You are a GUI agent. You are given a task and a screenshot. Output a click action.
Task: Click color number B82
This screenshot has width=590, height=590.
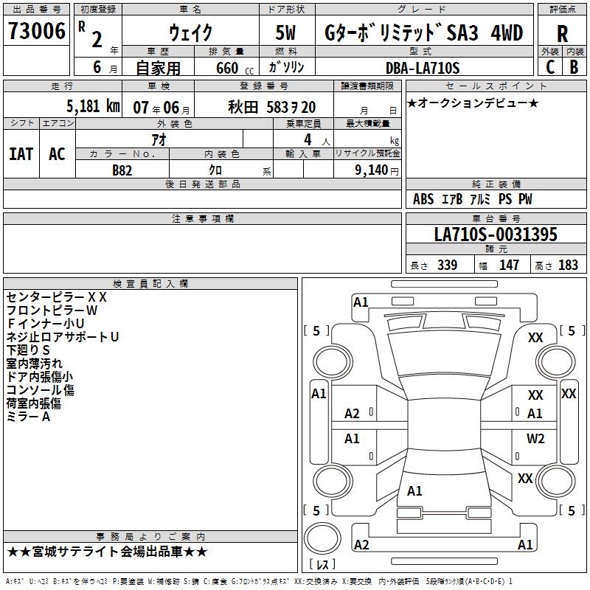(x=122, y=170)
